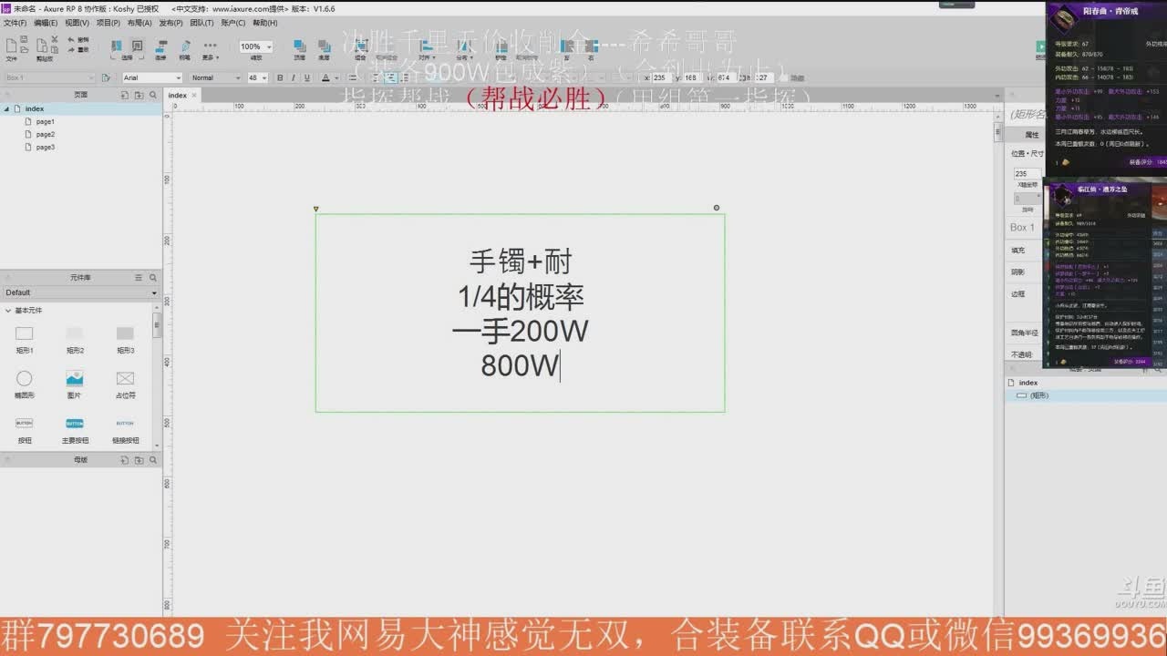Open the 团队(T) menu
The height and width of the screenshot is (656, 1167).
(x=201, y=23)
